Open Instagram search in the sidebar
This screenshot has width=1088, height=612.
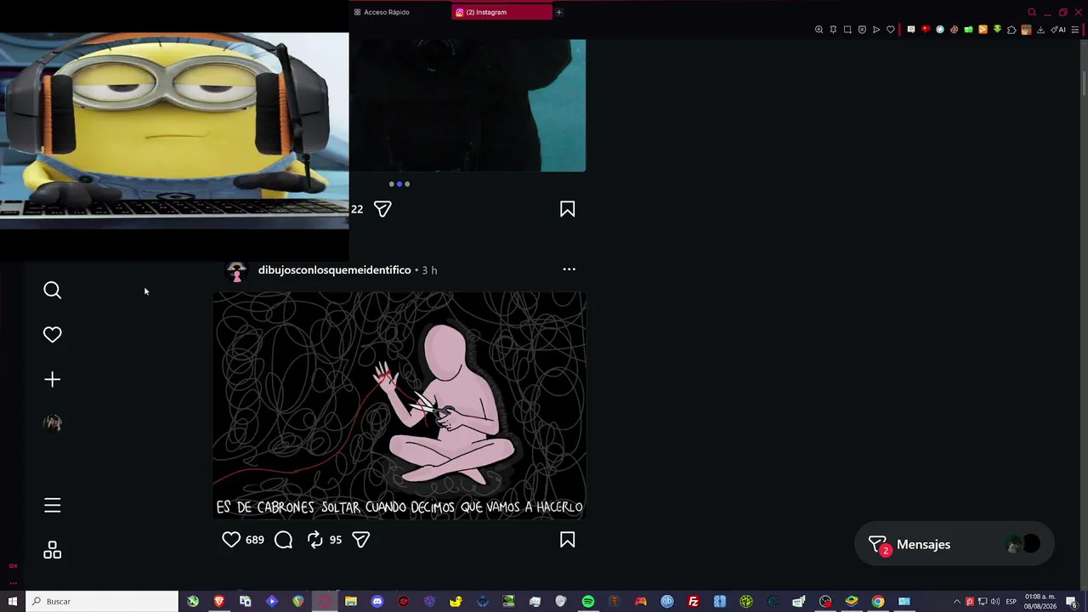[52, 291]
